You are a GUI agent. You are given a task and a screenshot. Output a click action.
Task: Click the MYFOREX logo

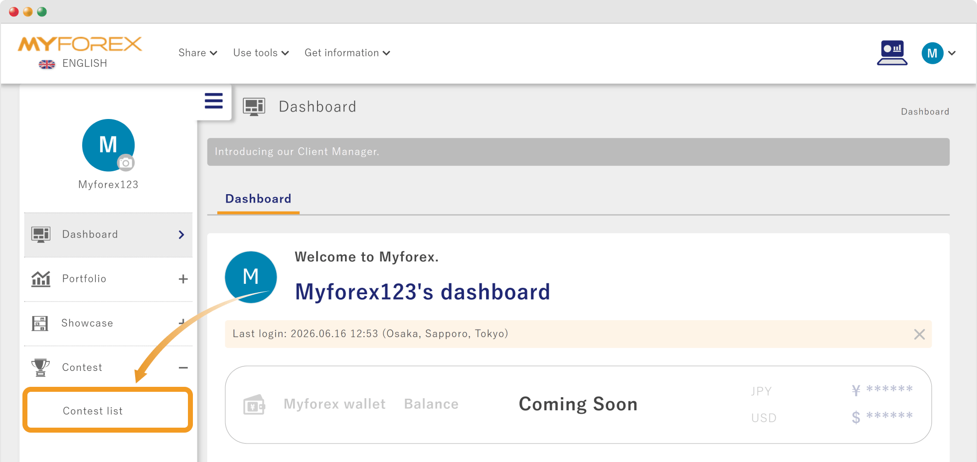pos(80,44)
